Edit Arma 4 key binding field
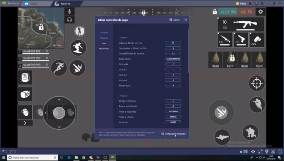Image resolution: width=284 pixels, height=161 pixels. [173, 80]
